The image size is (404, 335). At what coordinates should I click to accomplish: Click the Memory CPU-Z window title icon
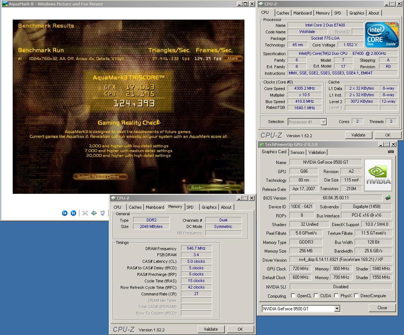[x=114, y=198]
